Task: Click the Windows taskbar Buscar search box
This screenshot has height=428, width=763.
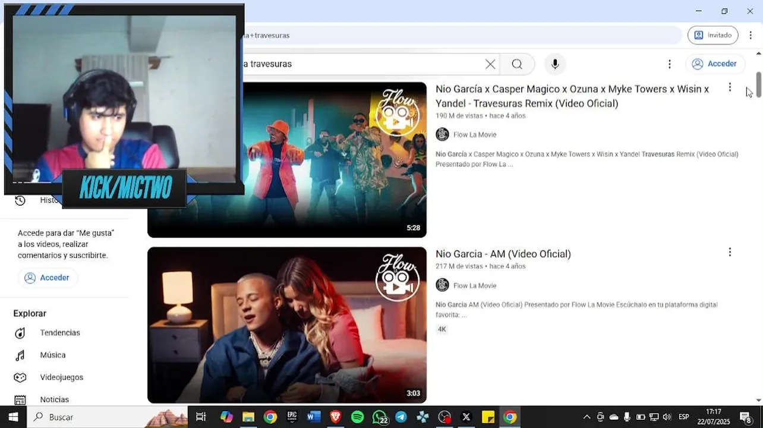Action: pyautogui.click(x=107, y=417)
